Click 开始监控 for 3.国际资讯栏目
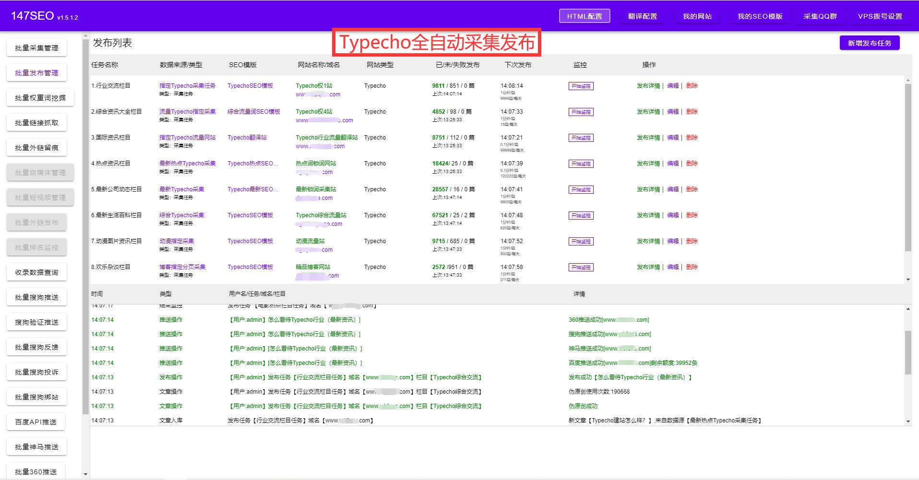The image size is (919, 480). pos(581,138)
